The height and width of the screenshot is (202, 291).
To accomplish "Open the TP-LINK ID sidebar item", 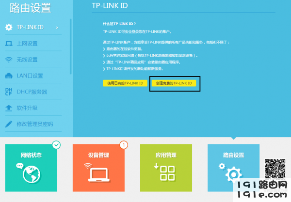I will pos(33,27).
